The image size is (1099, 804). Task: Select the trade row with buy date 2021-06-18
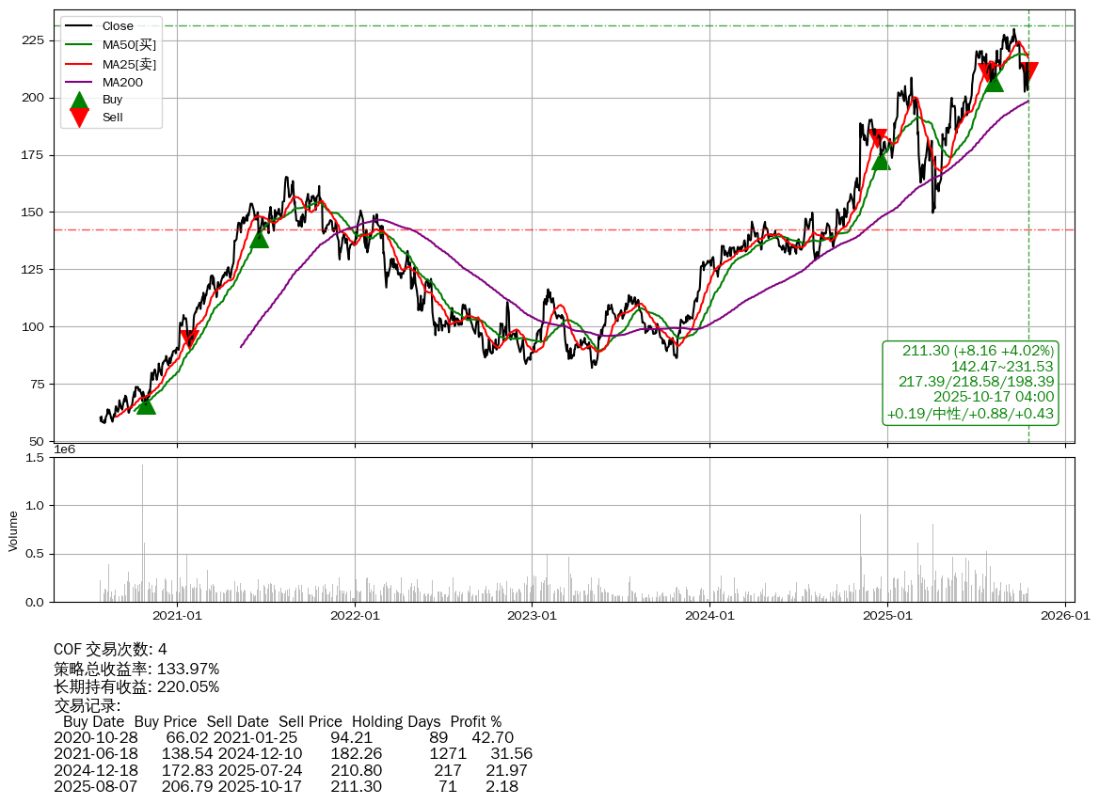293,754
